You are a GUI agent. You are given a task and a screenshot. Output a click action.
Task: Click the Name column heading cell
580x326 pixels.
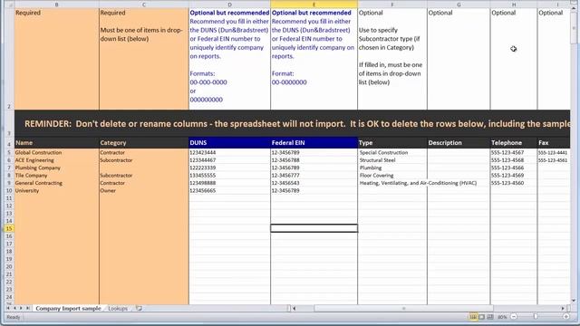point(56,143)
